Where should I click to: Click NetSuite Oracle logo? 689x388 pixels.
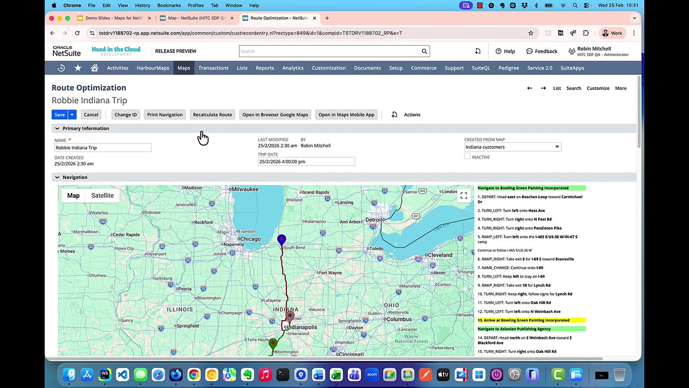click(x=66, y=51)
